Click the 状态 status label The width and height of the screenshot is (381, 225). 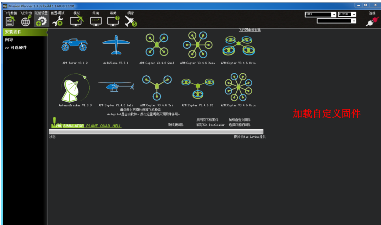[x=52, y=137]
